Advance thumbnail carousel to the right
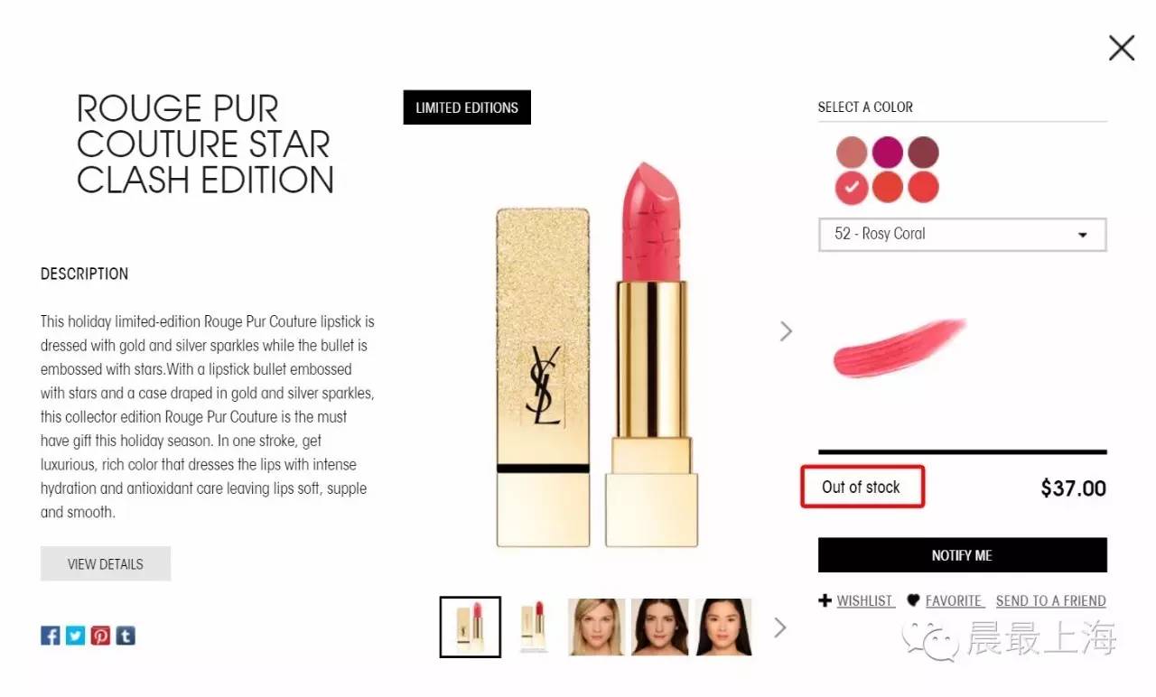 tap(780, 627)
